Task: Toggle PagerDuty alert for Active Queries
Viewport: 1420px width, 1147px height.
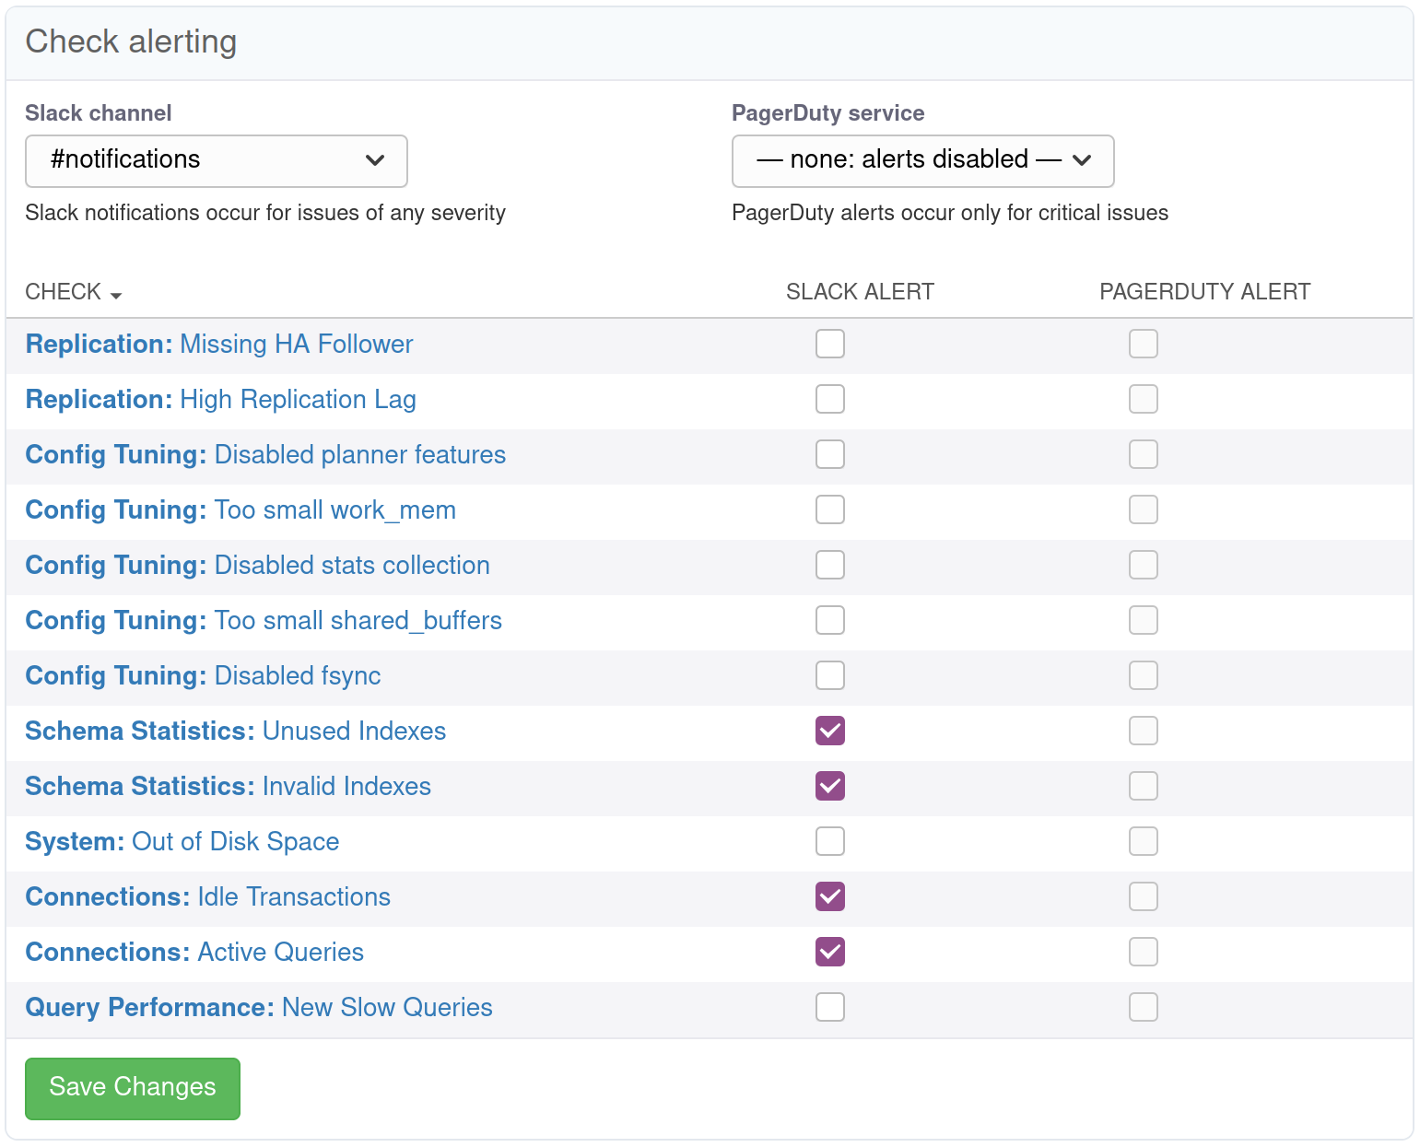Action: [x=1144, y=952]
